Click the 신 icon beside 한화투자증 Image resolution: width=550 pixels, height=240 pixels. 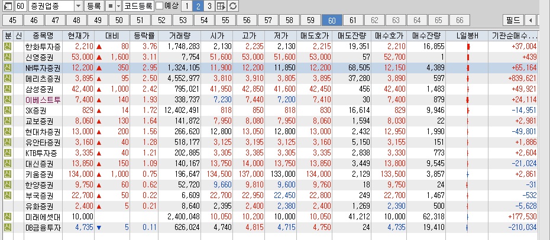tap(8, 47)
